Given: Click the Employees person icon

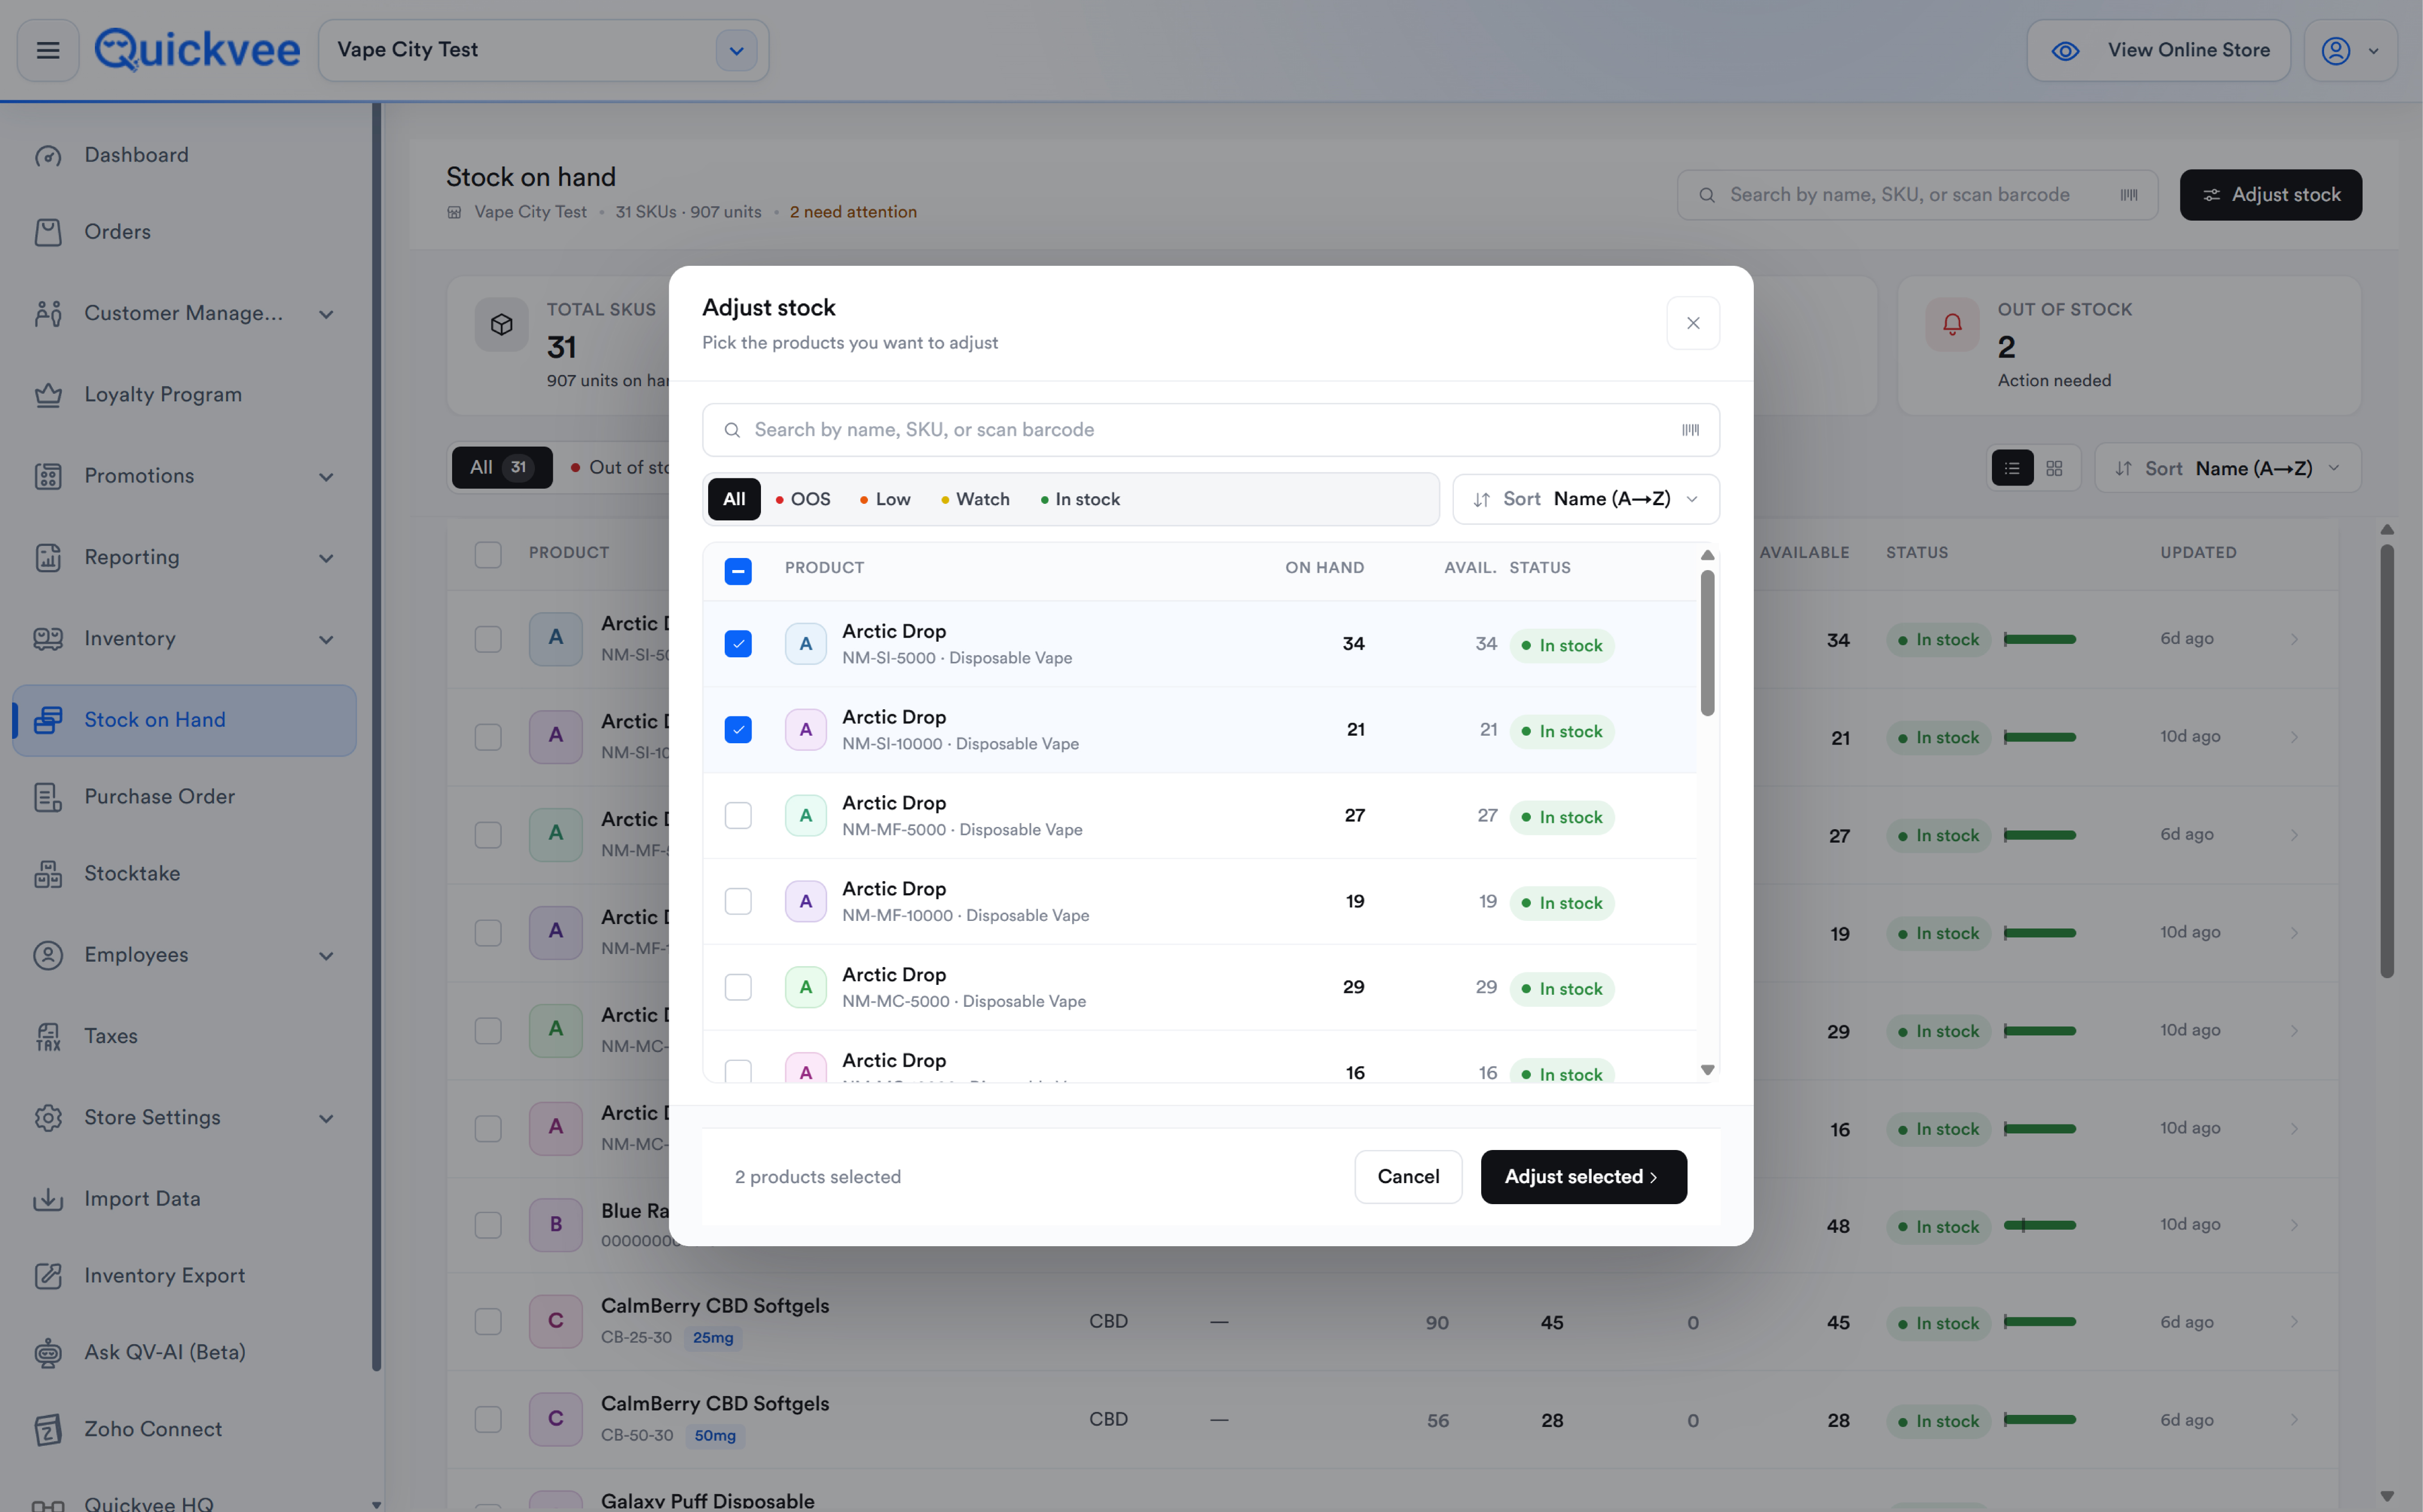Looking at the screenshot, I should coord(48,955).
